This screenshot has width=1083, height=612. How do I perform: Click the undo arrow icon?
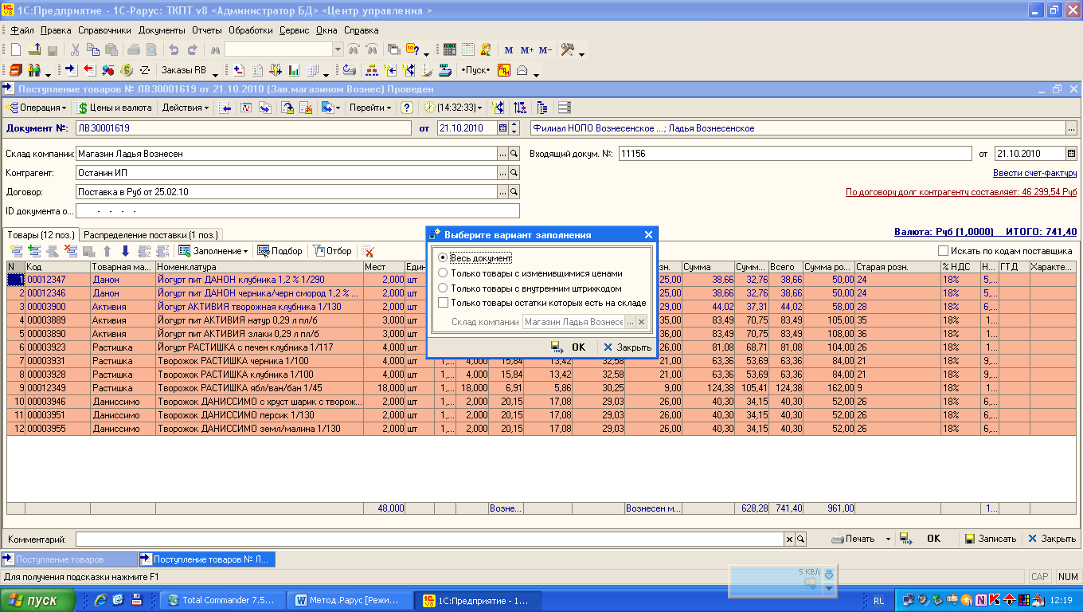173,49
